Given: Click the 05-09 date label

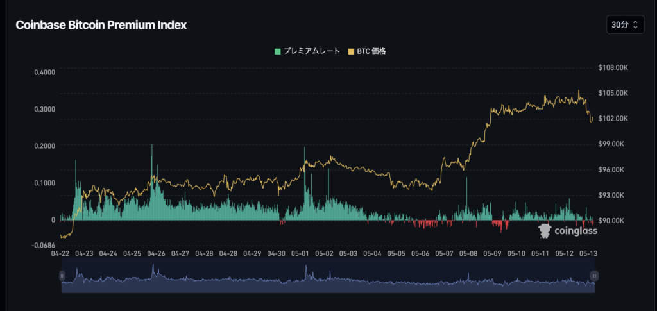Looking at the screenshot, I should 492,253.
